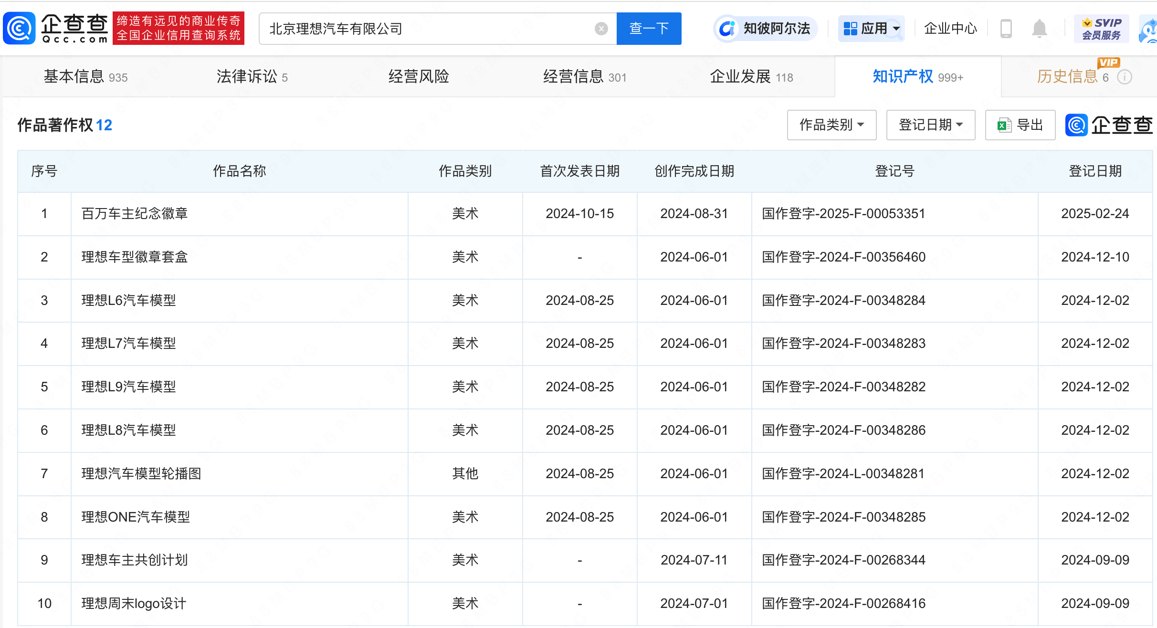Click the 作品名称 column header
1157x628 pixels.
point(239,171)
